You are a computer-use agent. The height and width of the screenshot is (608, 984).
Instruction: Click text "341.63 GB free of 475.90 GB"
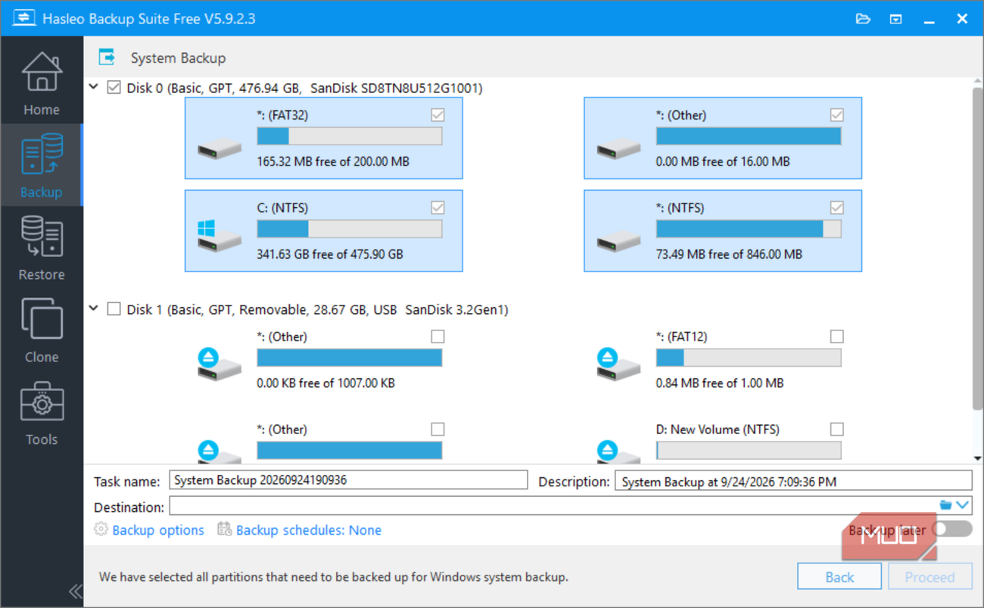[330, 254]
